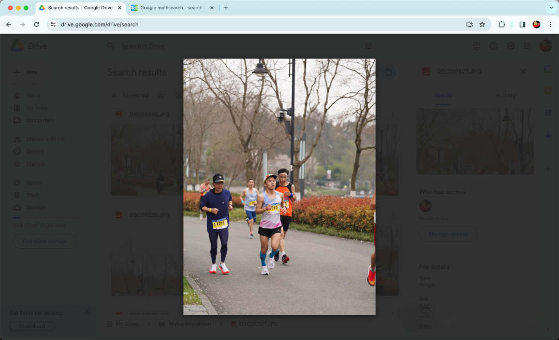Open the Chrome profile avatar
The image size is (559, 340).
[536, 24]
